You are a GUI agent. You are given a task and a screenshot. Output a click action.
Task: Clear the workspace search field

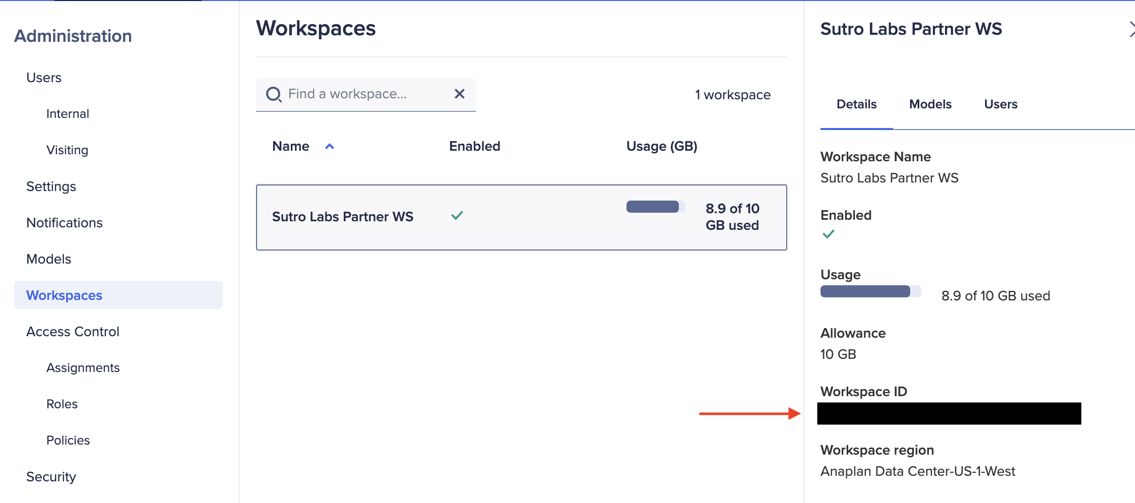click(459, 94)
